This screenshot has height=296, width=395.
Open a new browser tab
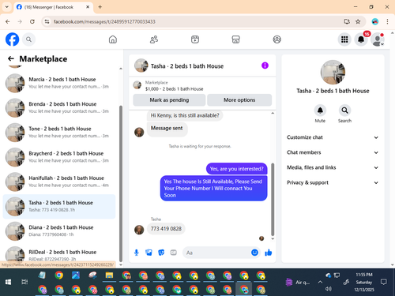pos(100,7)
